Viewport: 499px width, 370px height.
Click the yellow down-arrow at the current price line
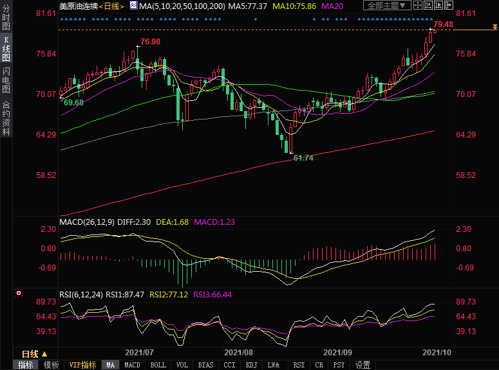[x=494, y=26]
